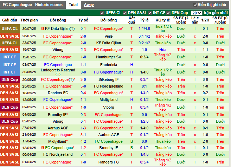This screenshot has width=231, height=167.
Task: Open FC Nordsjaelland link dated 06/04/25
Action: point(58,154)
